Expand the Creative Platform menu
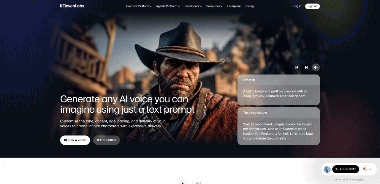The height and width of the screenshot is (184, 380). 139,6
